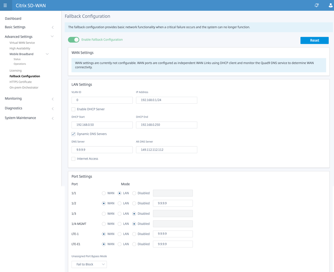The width and height of the screenshot is (334, 272).
Task: Check the Internet Access box
Action: pos(73,159)
